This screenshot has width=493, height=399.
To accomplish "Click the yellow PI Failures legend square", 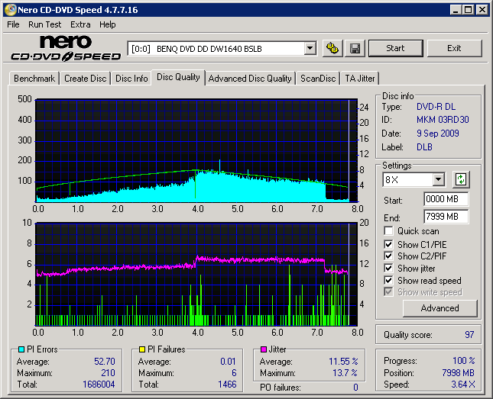I will 142,349.
